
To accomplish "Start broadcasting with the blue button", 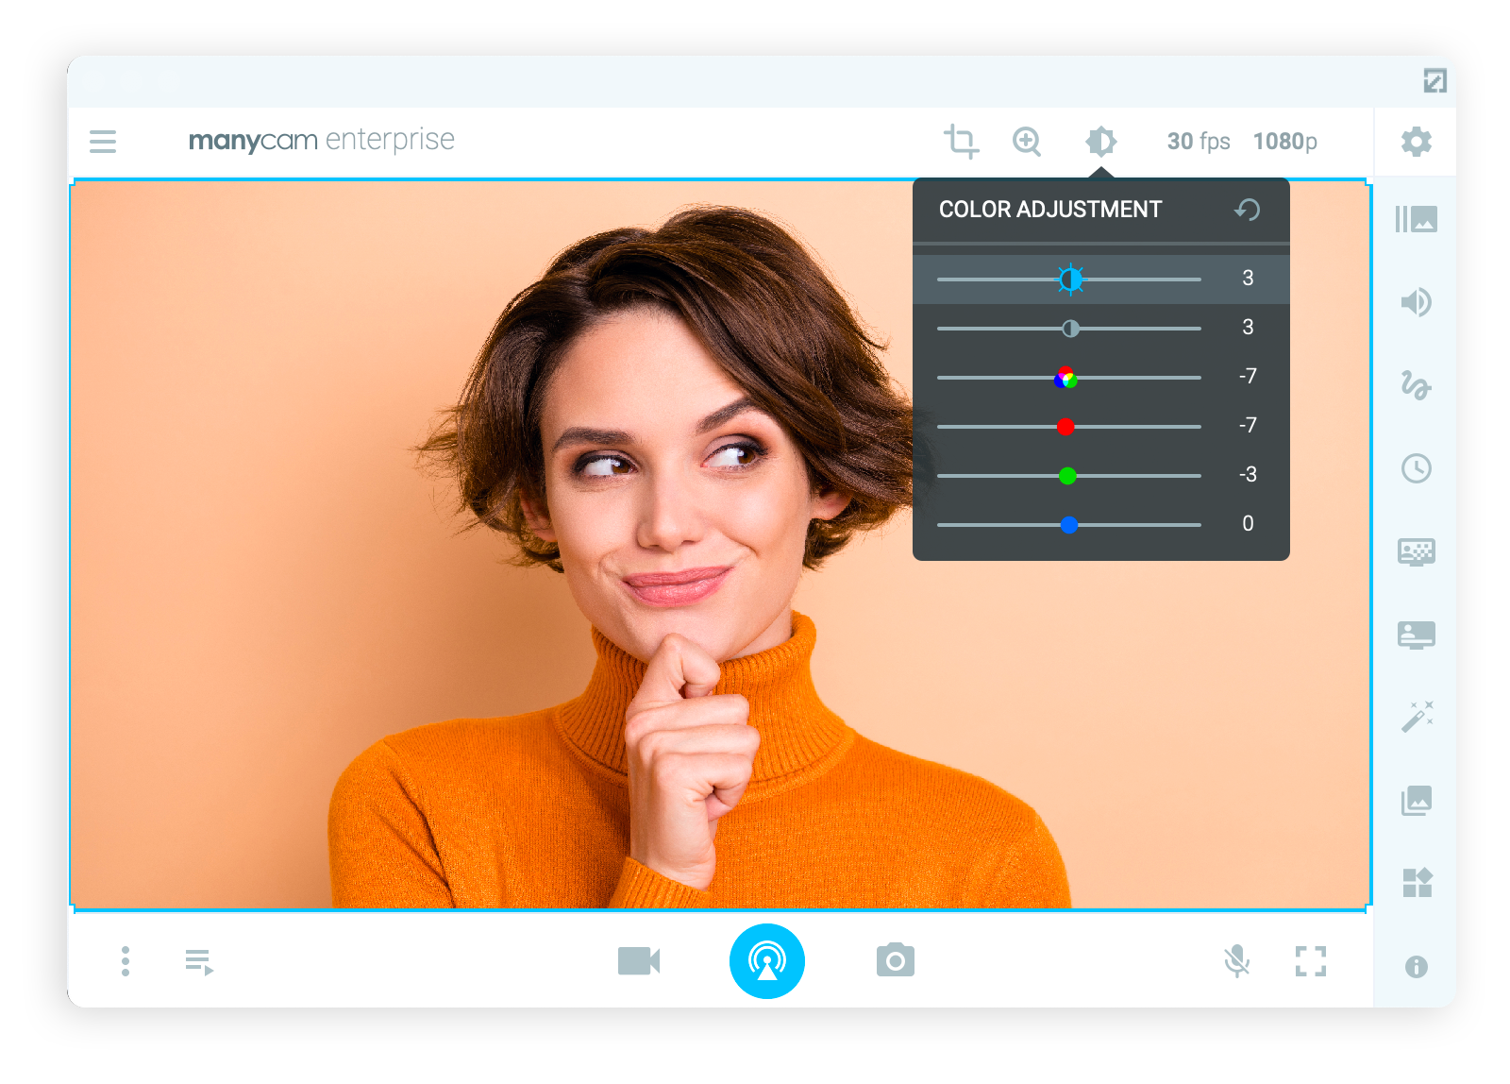I will tap(766, 960).
